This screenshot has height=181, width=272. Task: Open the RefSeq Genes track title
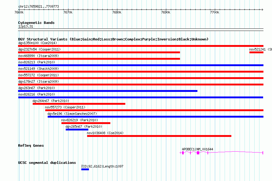click(31, 145)
